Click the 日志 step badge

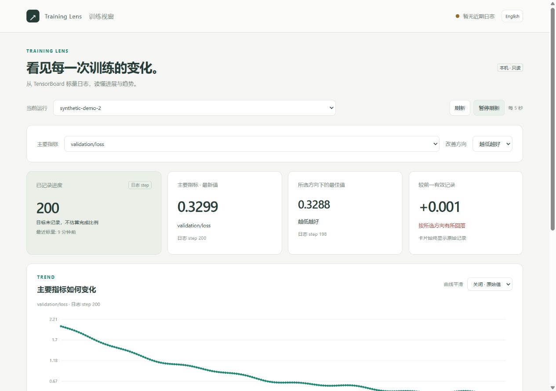140,185
